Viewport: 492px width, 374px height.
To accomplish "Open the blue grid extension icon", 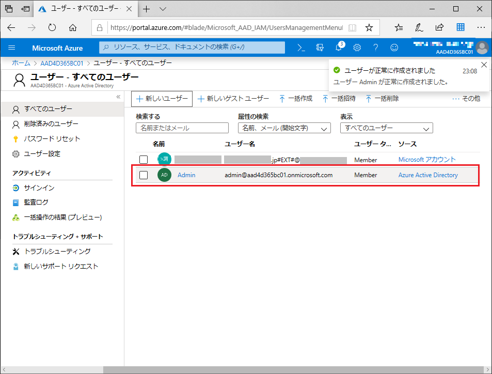I will tap(461, 27).
